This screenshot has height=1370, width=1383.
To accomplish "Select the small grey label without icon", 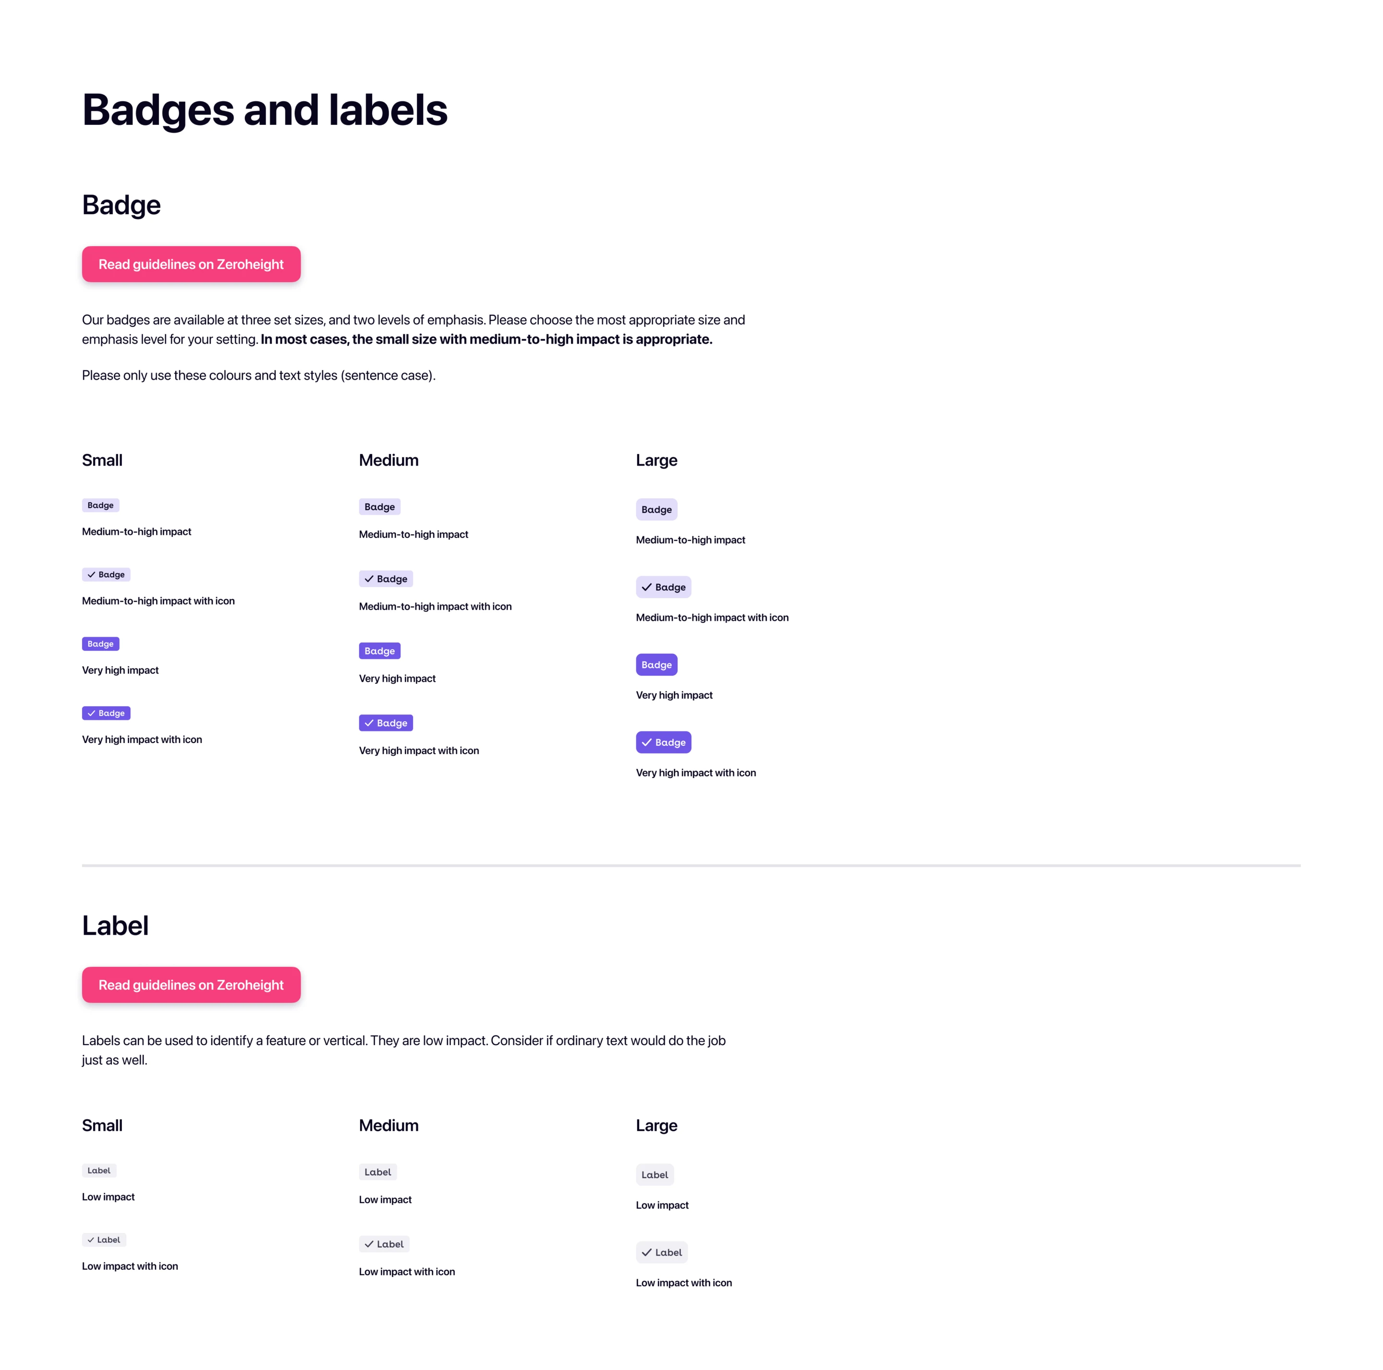I will click(99, 1171).
